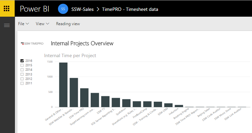This screenshot has width=252, height=133.
Task: Select the 2012 year checkbox
Action: [x=22, y=79]
